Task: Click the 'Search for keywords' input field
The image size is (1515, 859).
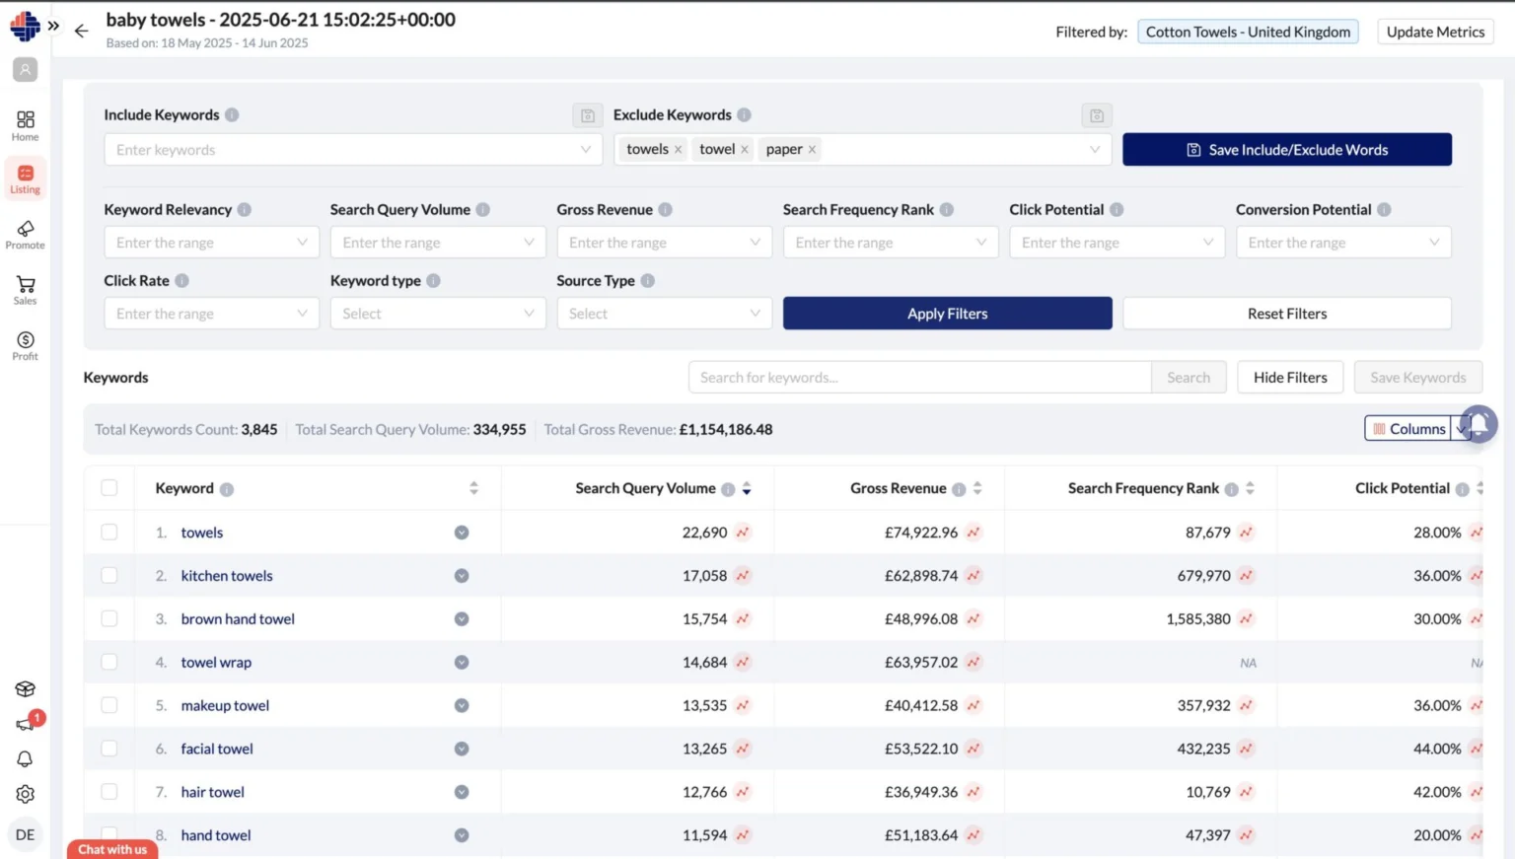Action: tap(919, 378)
